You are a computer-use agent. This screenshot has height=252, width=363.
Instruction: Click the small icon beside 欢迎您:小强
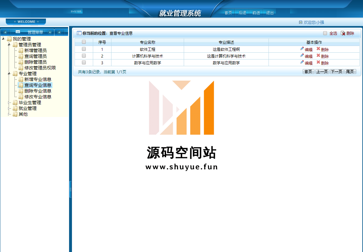[x=300, y=22]
